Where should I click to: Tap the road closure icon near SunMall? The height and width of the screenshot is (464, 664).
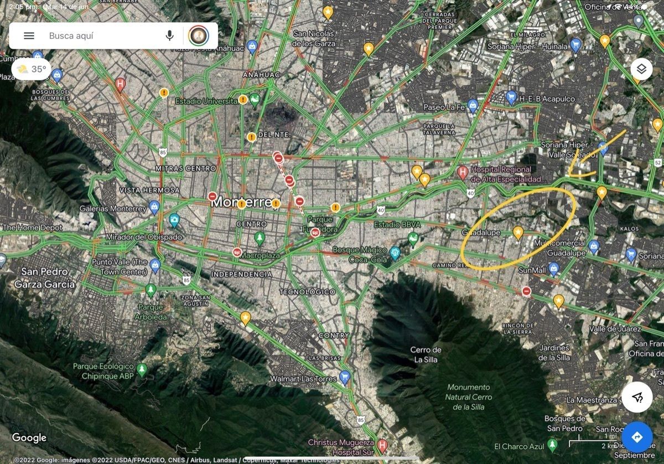526,291
